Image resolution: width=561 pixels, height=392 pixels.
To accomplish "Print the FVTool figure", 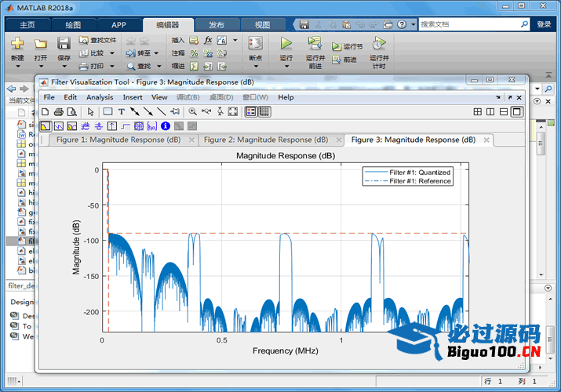I will click(59, 112).
